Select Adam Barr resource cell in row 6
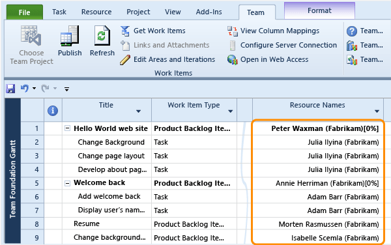The height and width of the screenshot is (245, 391). (x=318, y=197)
